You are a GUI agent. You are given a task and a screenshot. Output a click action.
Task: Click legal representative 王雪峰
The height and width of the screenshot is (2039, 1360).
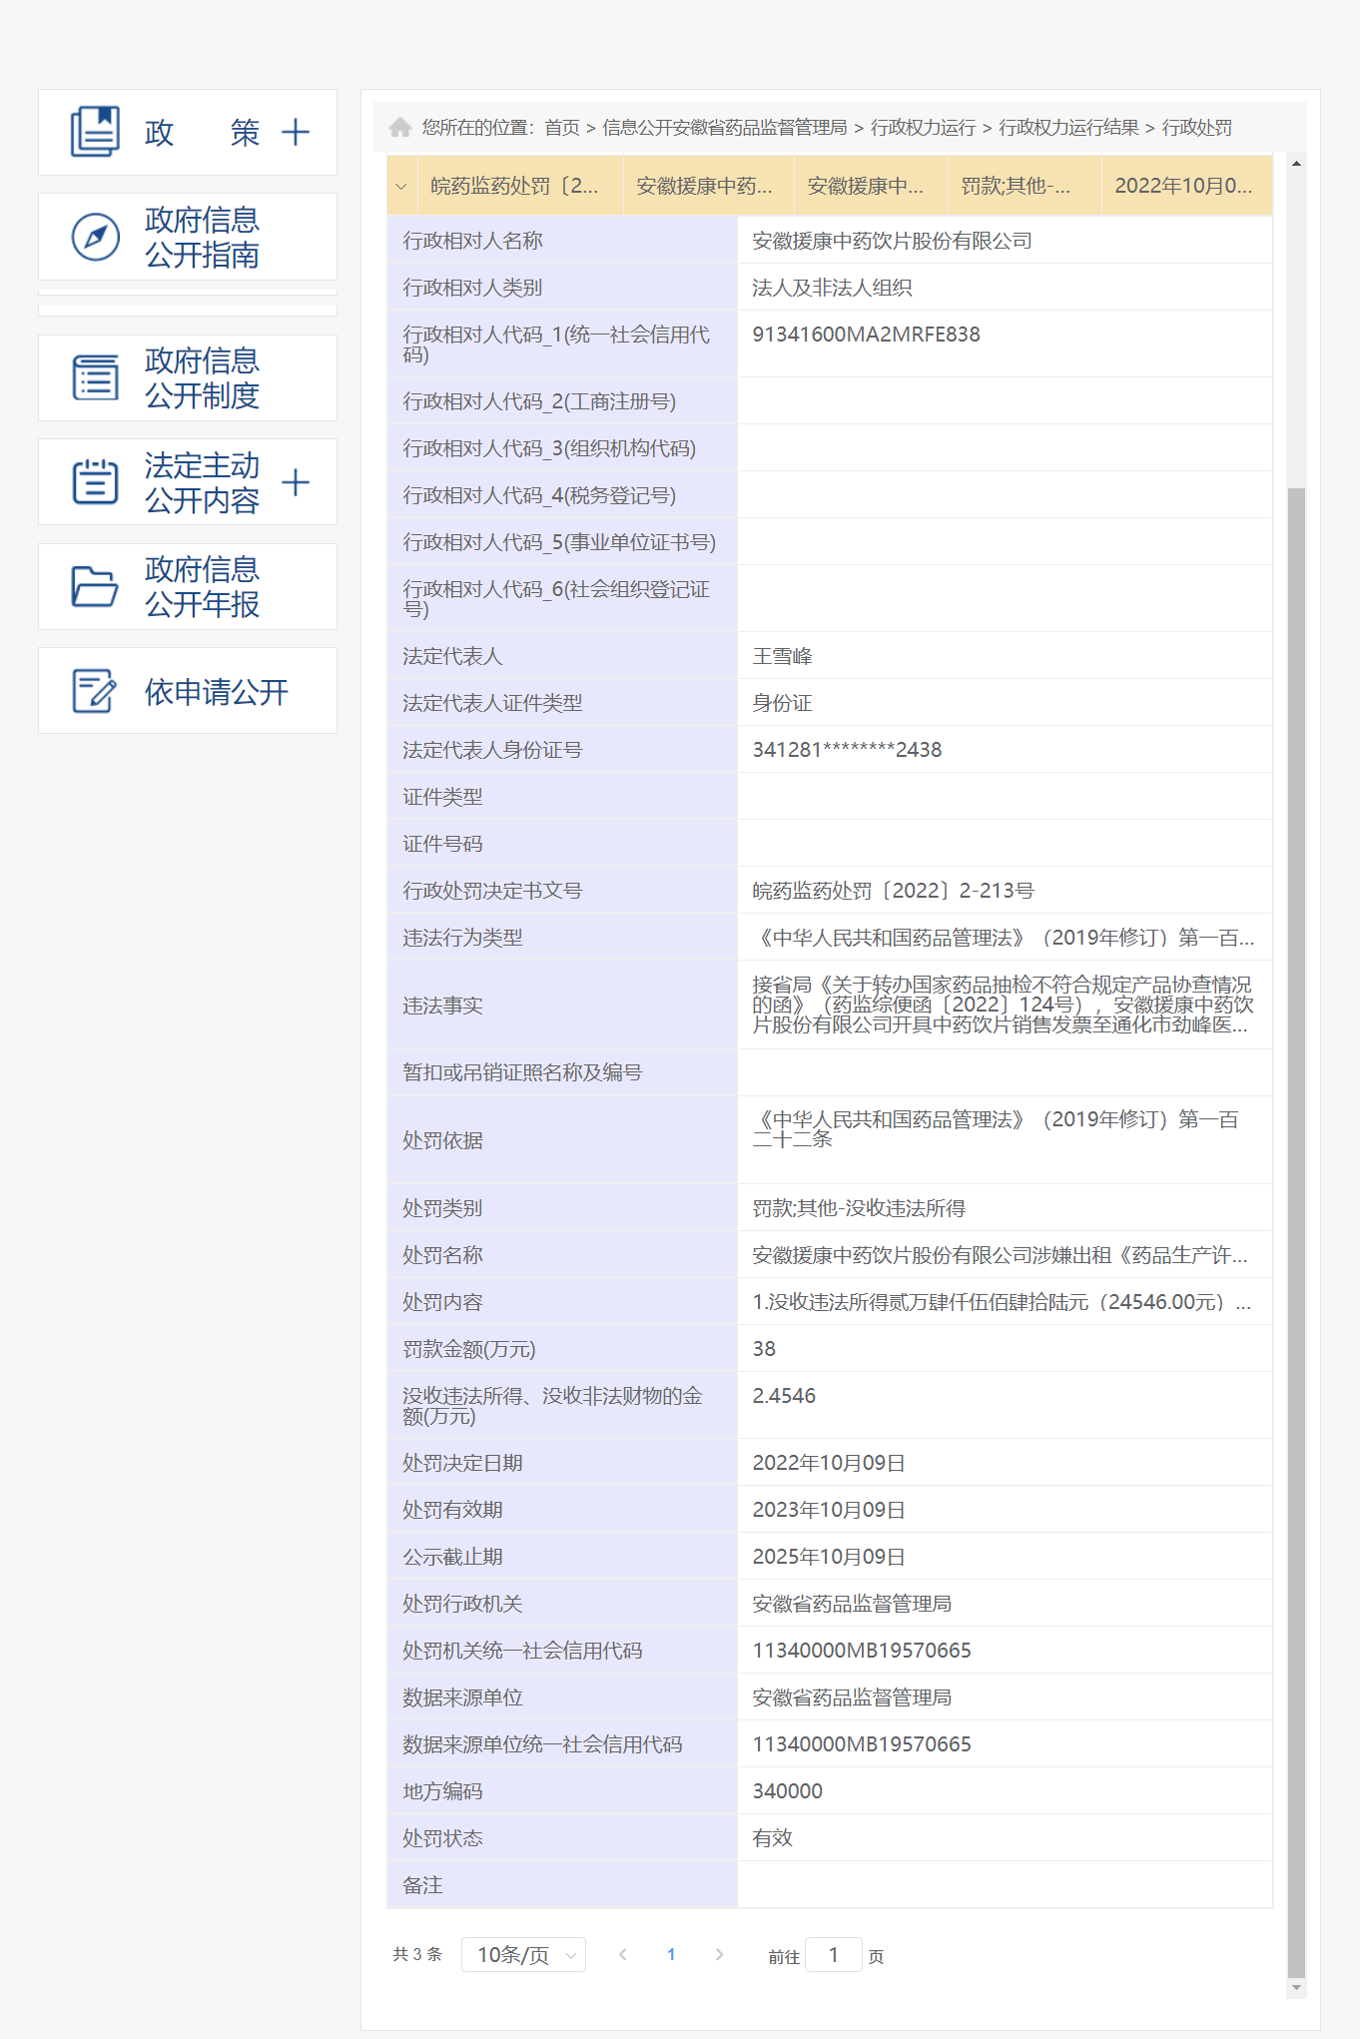[782, 656]
